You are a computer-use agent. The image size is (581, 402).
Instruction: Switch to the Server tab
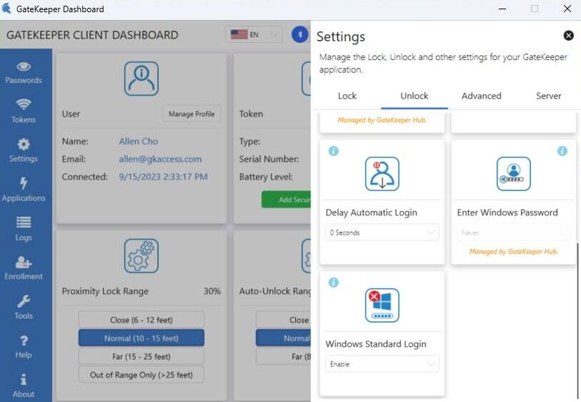(x=548, y=96)
